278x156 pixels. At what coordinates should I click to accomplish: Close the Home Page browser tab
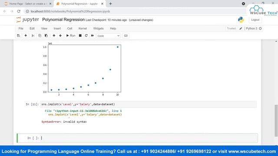point(50,4)
